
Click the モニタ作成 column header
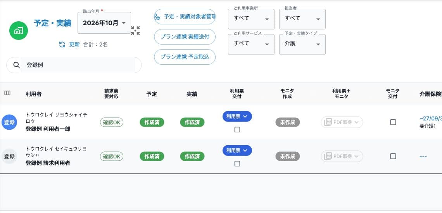[287, 94]
